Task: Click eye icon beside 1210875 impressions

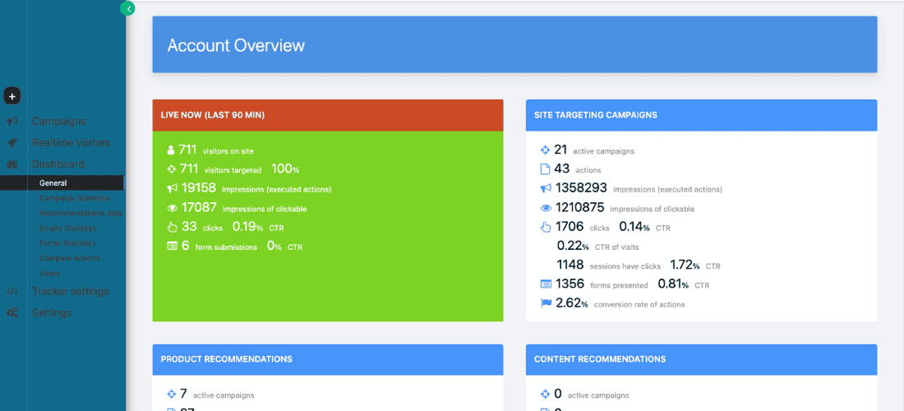Action: pyautogui.click(x=546, y=208)
